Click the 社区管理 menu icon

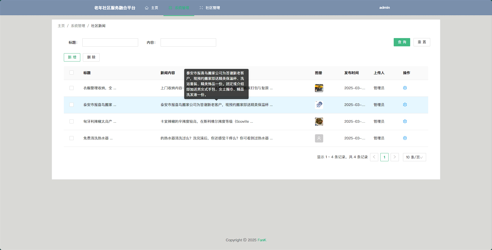[x=201, y=8]
